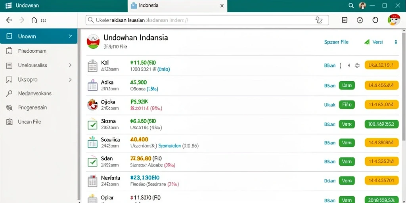Open the grid dots icon beside home

[x=43, y=21]
